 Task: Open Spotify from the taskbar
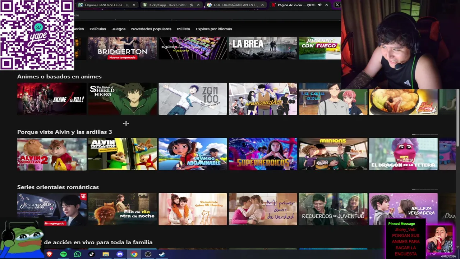click(64, 254)
